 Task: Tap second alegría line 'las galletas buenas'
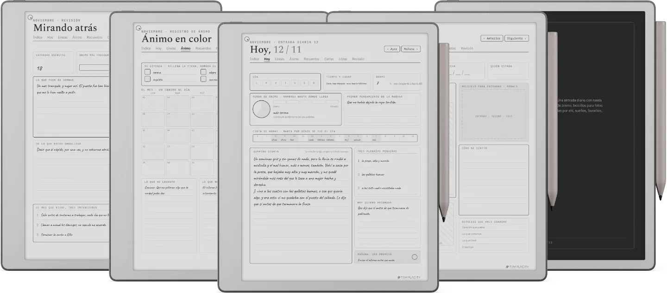click(x=388, y=175)
